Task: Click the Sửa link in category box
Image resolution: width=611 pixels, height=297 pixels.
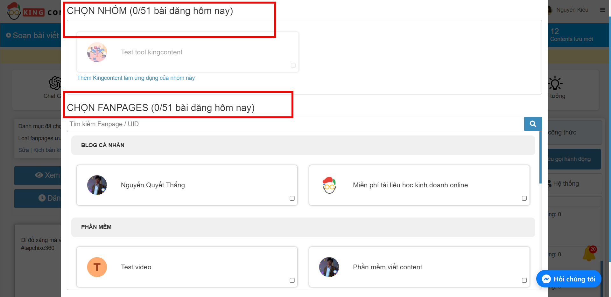Action: tap(24, 150)
